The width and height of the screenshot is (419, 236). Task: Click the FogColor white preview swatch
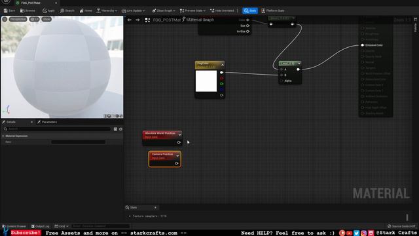(x=206, y=81)
